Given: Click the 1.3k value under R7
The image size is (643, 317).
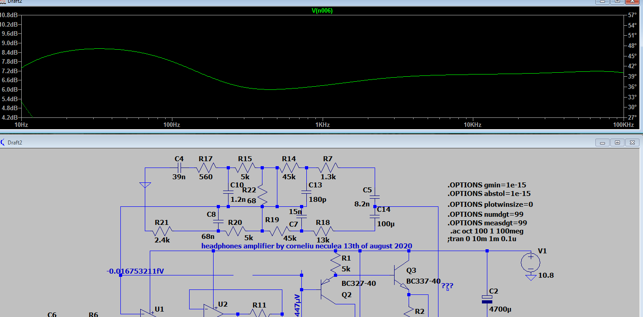Looking at the screenshot, I should click(x=329, y=177).
